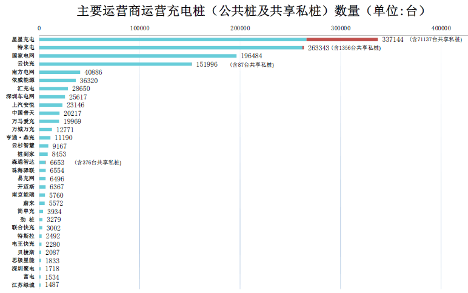Click the 江苏绿城 row label
This screenshot has height=293, width=468.
coord(23,285)
